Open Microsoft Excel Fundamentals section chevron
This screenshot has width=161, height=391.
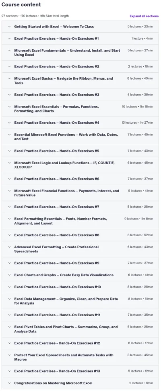pyautogui.click(x=9, y=51)
